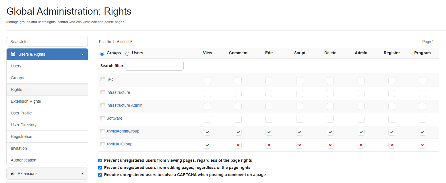Viewport: 446px width, 183px height.
Task: Click the Search for... sidebar field
Action: point(47,42)
